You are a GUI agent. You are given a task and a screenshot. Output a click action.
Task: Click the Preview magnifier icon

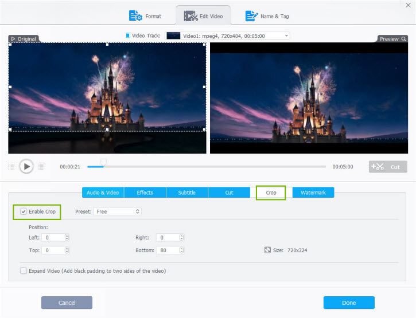pos(403,39)
